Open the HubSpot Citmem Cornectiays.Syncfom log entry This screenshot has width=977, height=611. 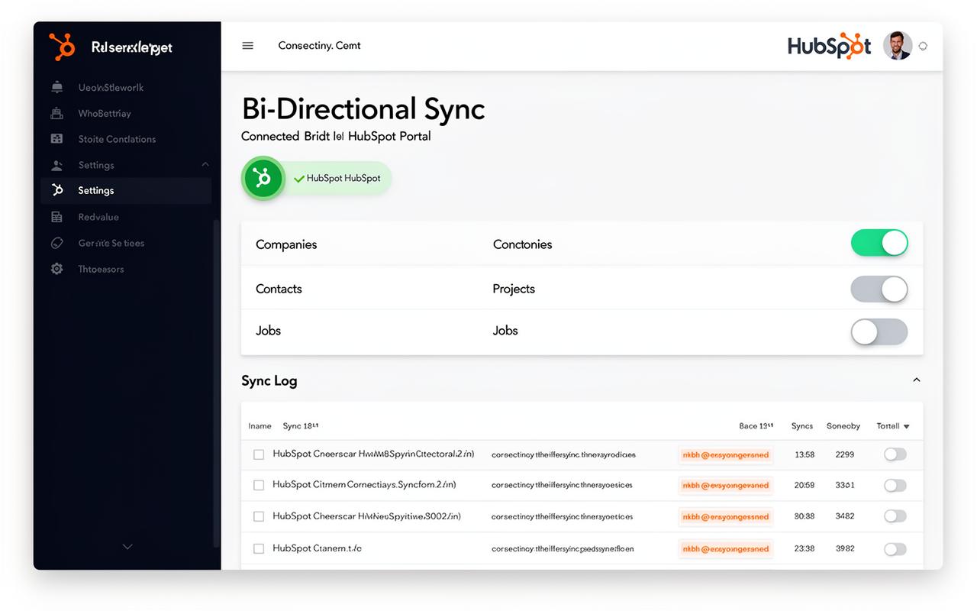(x=364, y=485)
